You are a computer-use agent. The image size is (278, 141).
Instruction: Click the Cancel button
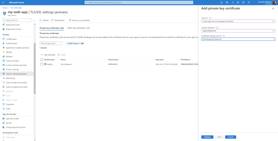(231, 137)
